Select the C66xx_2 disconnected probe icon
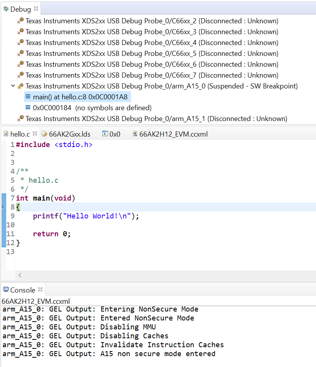The height and width of the screenshot is (367, 316). click(20, 21)
